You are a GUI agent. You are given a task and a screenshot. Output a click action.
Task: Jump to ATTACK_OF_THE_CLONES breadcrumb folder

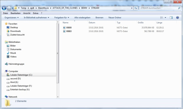click(65, 8)
